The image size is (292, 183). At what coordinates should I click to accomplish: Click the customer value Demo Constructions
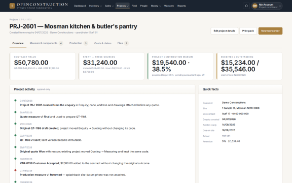(x=234, y=103)
